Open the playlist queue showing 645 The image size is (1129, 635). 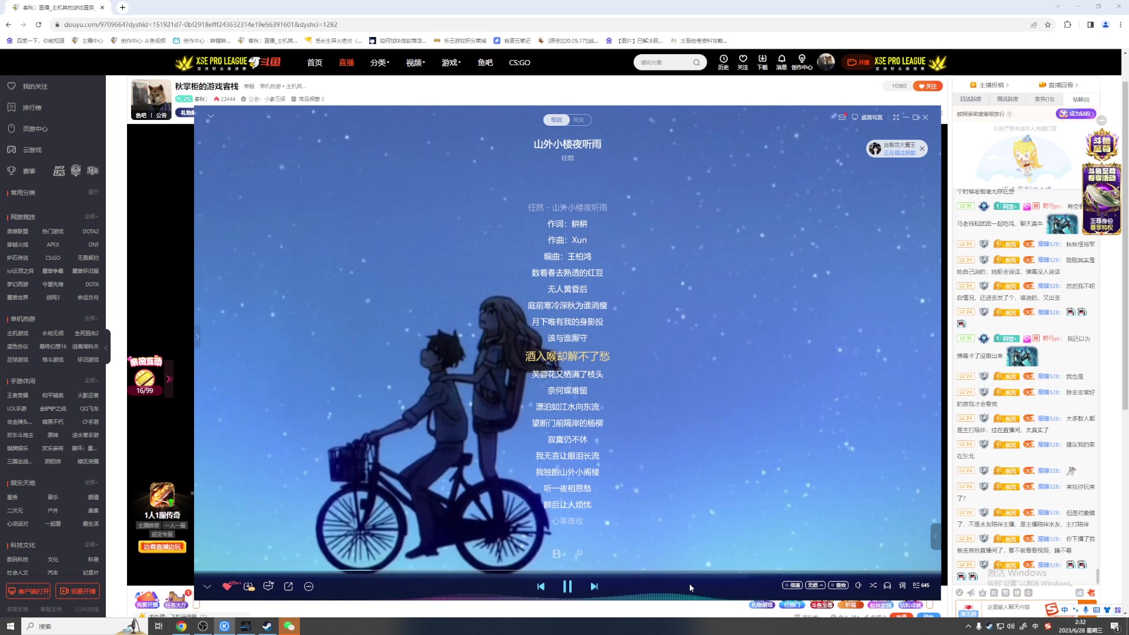point(921,585)
